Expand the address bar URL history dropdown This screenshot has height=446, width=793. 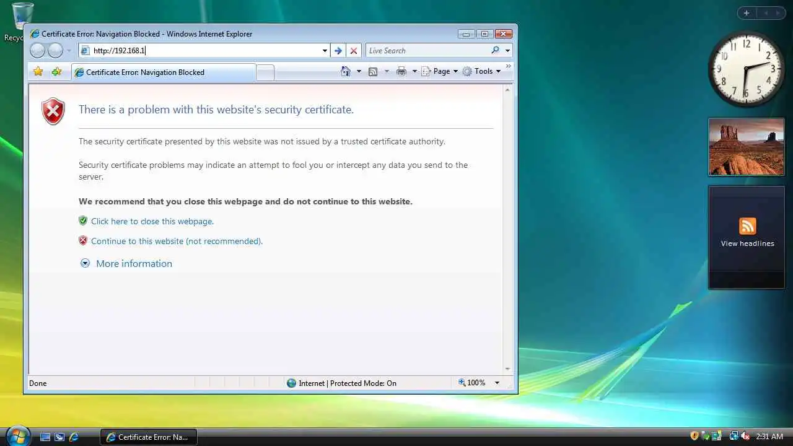[325, 51]
